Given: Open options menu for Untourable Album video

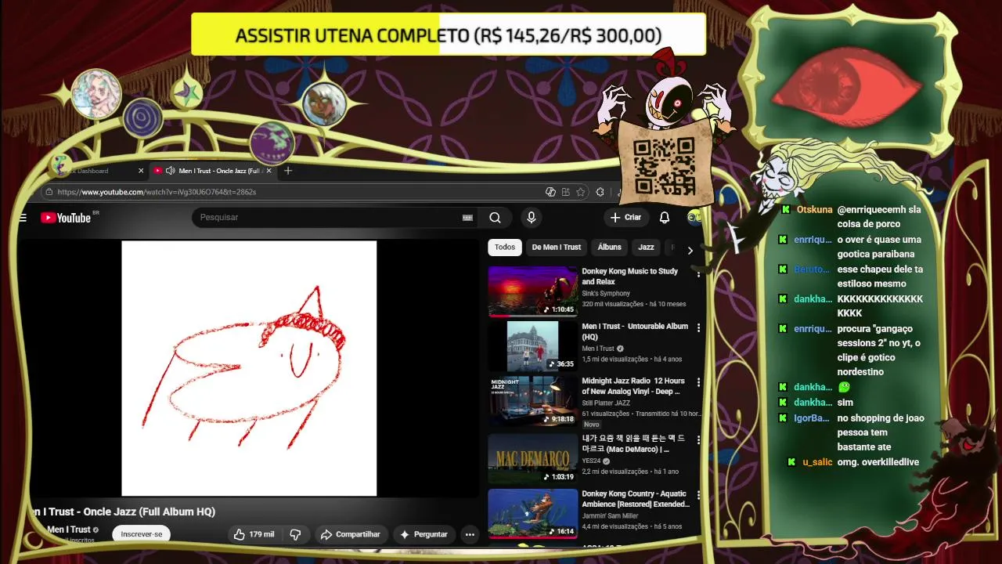Looking at the screenshot, I should pos(698,328).
